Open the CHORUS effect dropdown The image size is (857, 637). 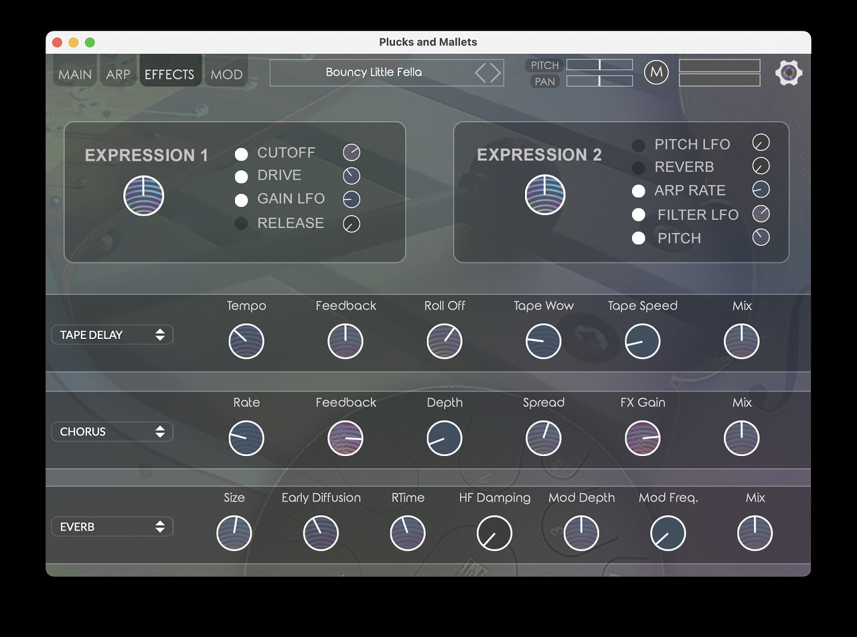point(112,432)
